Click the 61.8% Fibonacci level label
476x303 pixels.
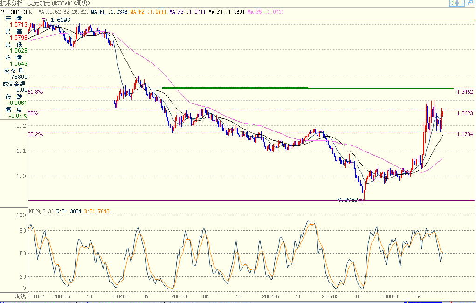click(35, 92)
